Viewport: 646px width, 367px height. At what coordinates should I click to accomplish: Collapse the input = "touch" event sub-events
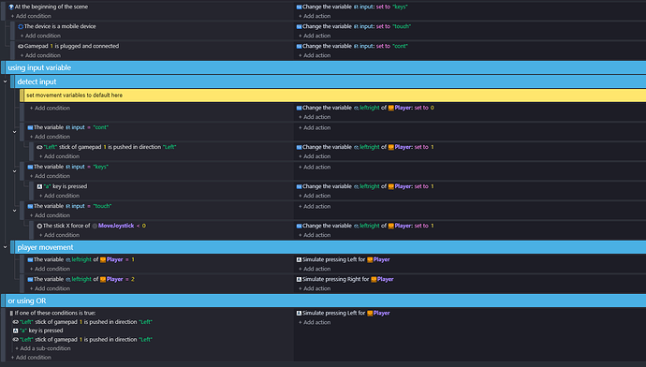pyautogui.click(x=14, y=211)
